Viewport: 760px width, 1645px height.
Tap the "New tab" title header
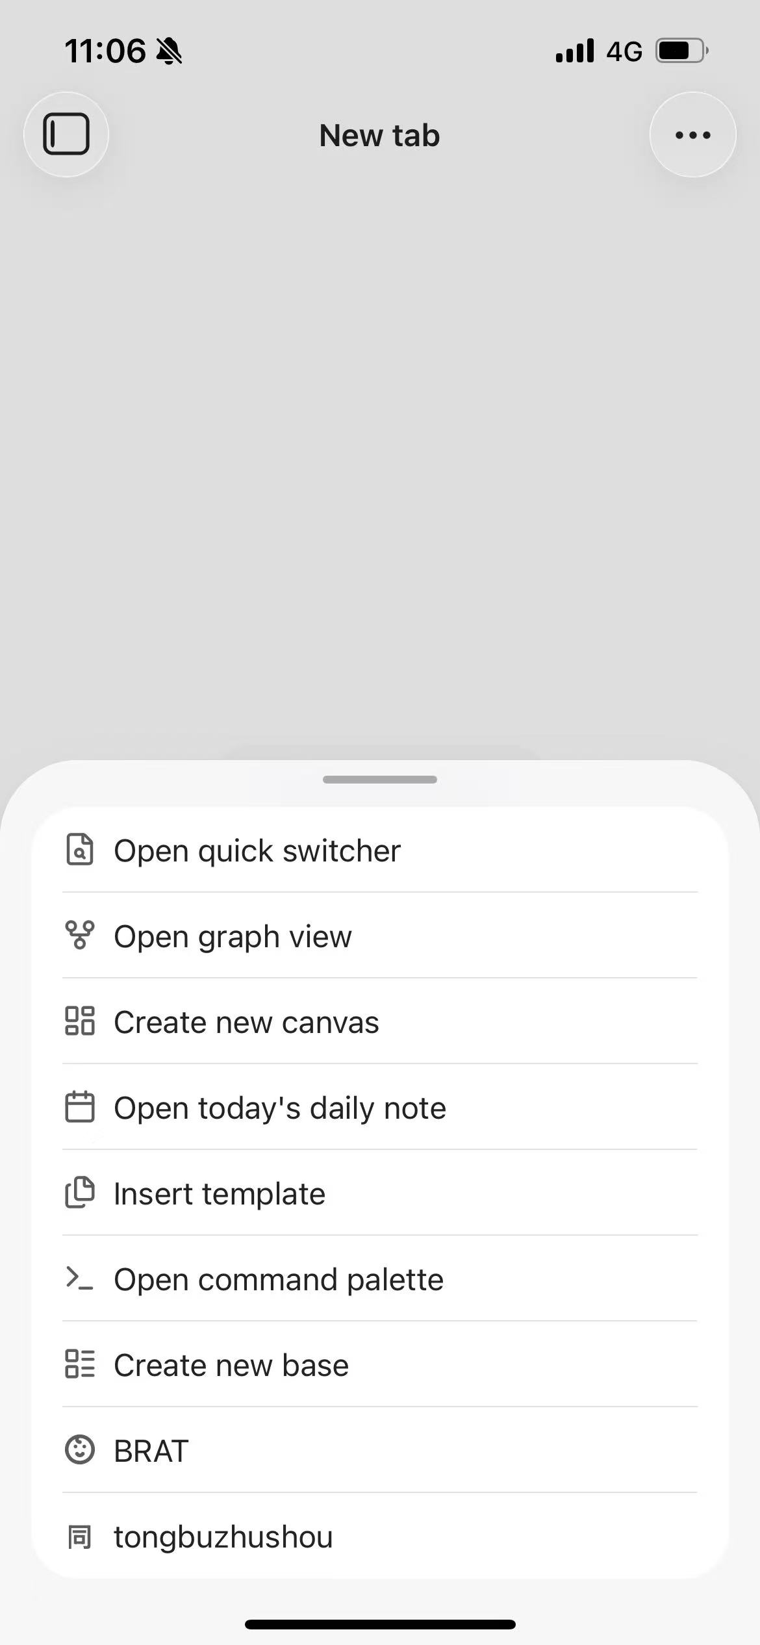pyautogui.click(x=380, y=136)
